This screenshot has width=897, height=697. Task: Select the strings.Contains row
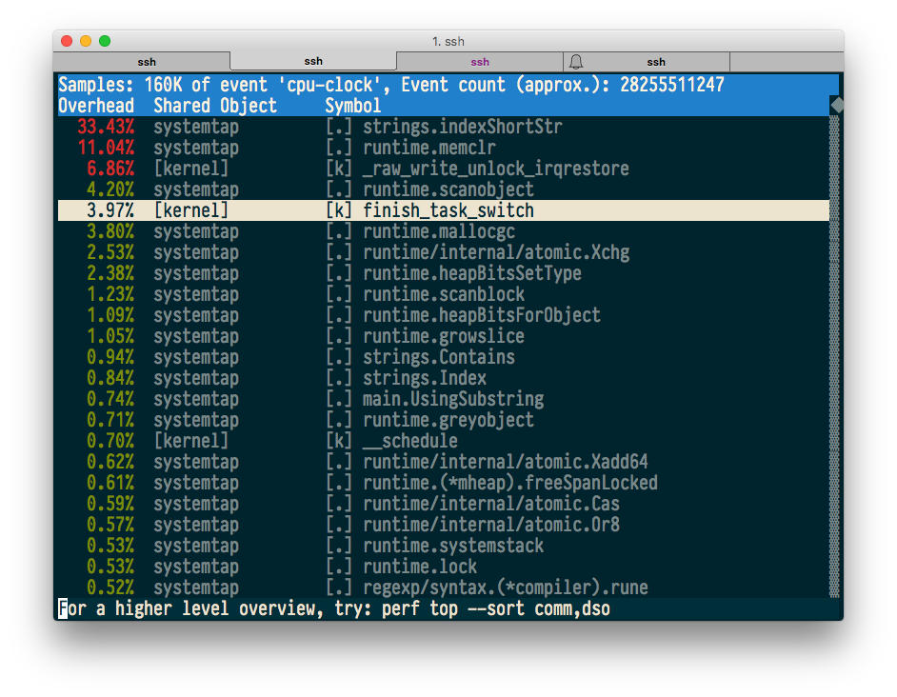point(444,357)
